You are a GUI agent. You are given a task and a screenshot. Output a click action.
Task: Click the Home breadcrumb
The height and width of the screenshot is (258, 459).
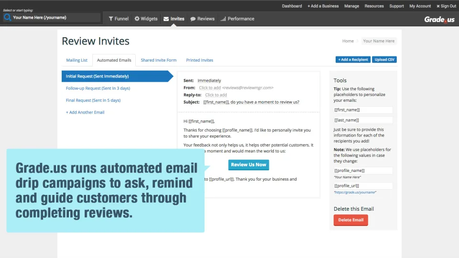point(348,41)
